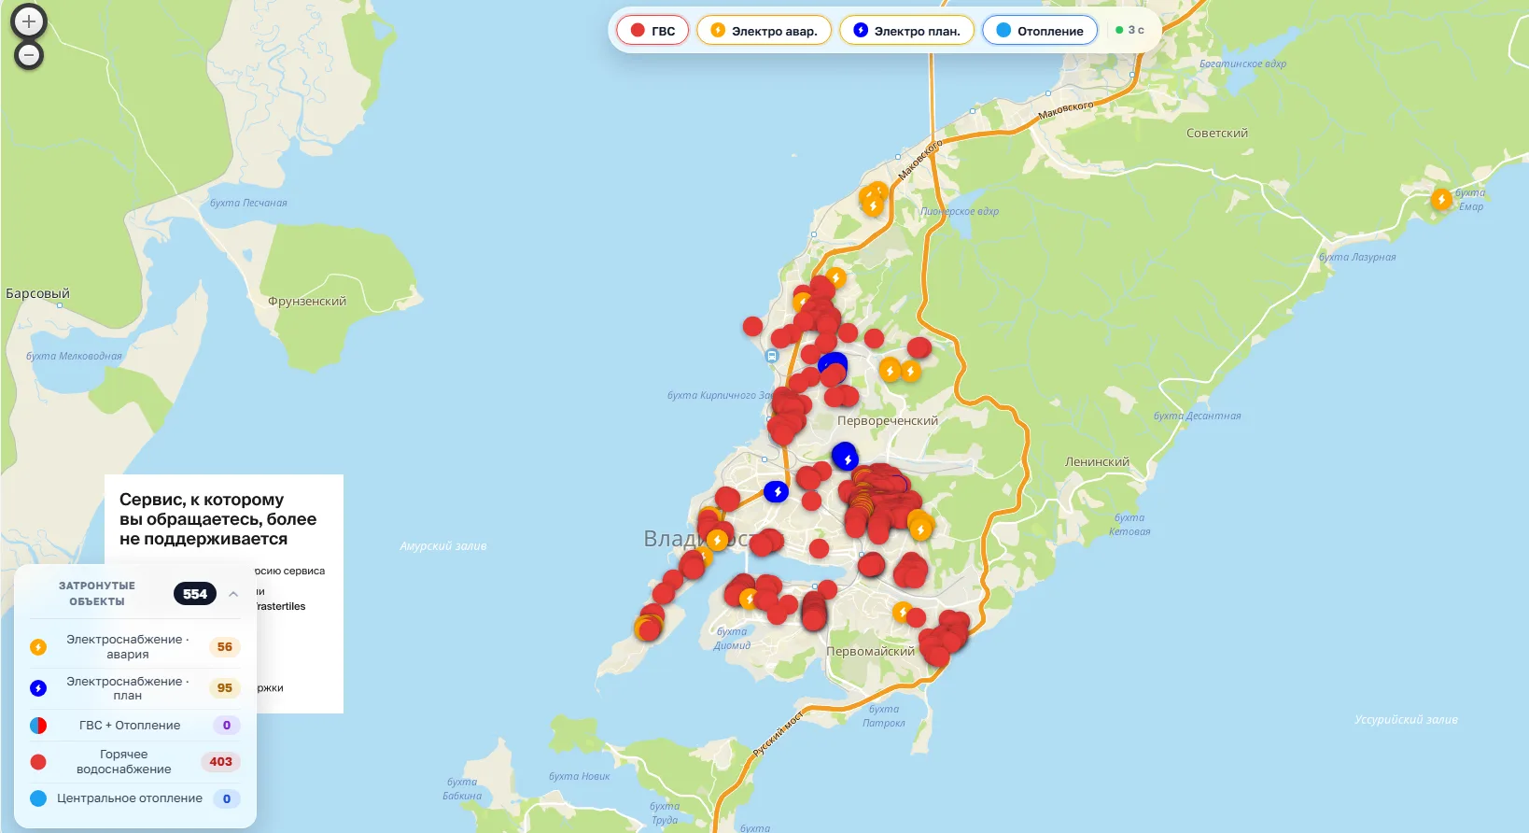This screenshot has width=1529, height=833.
Task: Collapse the Затронутые объекты panel
Action: [233, 594]
